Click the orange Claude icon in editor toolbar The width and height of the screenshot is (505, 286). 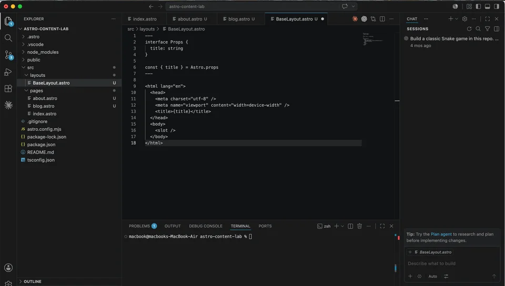pos(355,19)
